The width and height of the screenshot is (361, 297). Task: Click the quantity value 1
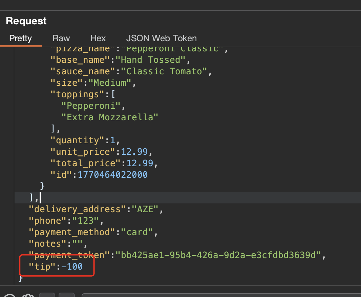click(113, 140)
